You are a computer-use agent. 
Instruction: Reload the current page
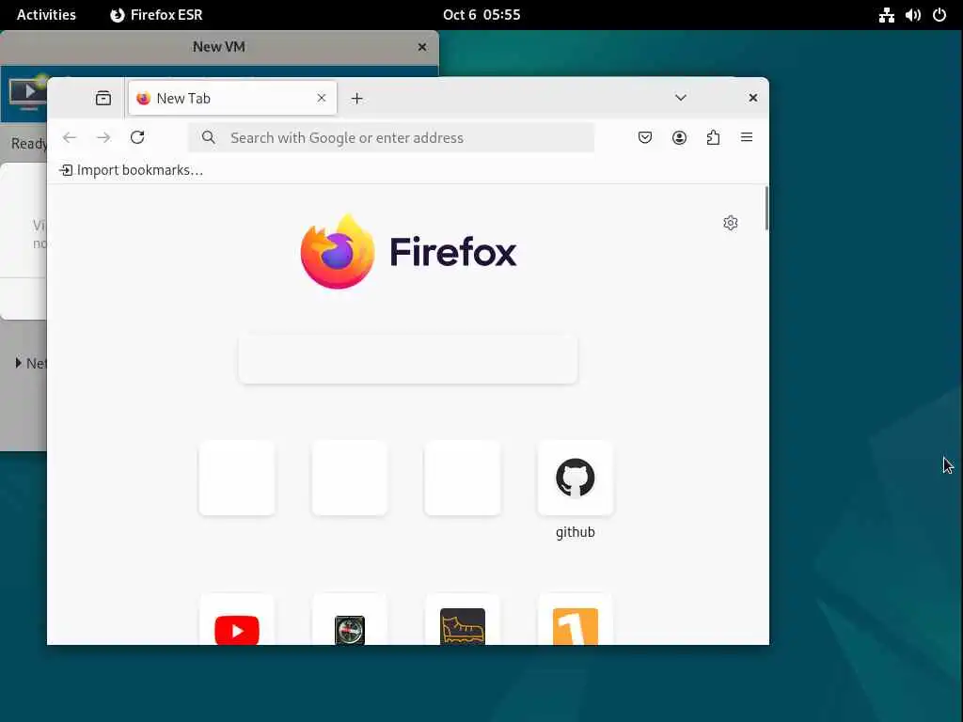click(x=137, y=137)
